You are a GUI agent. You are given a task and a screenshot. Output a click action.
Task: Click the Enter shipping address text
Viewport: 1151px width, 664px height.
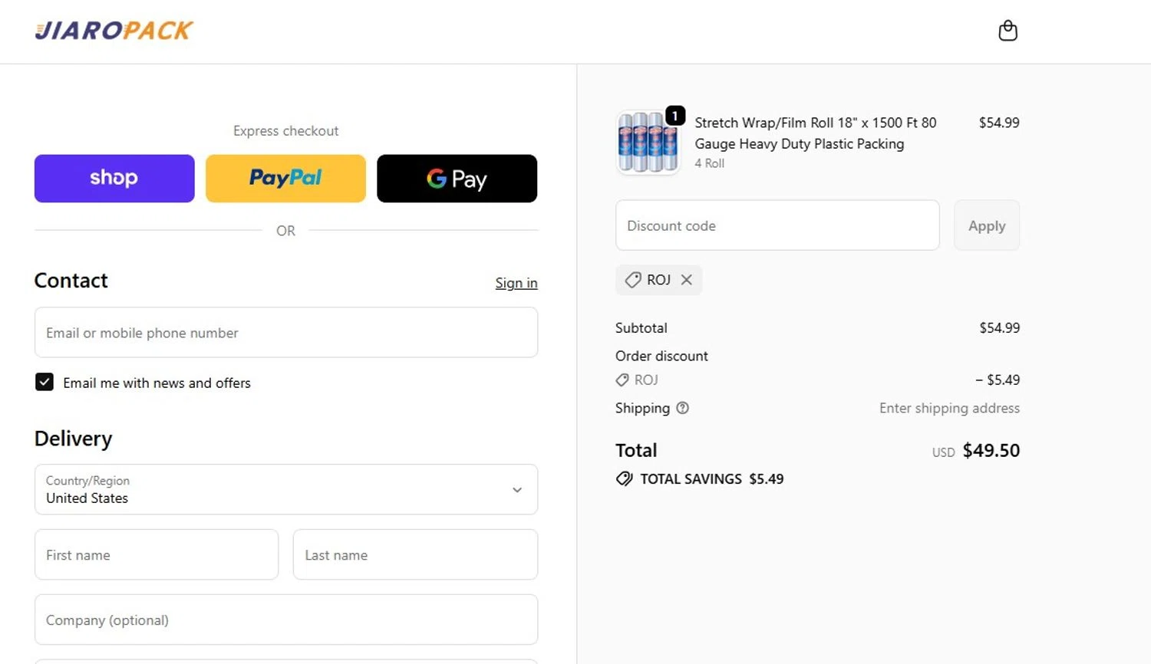949,409
